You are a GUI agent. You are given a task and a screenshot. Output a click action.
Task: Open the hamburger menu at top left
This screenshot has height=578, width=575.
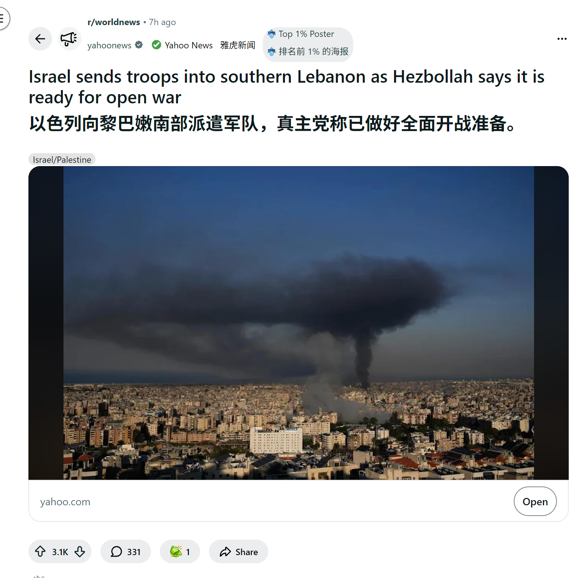point(2,18)
